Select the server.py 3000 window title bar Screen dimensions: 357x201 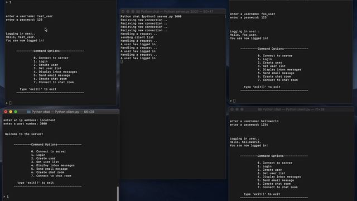click(173, 11)
